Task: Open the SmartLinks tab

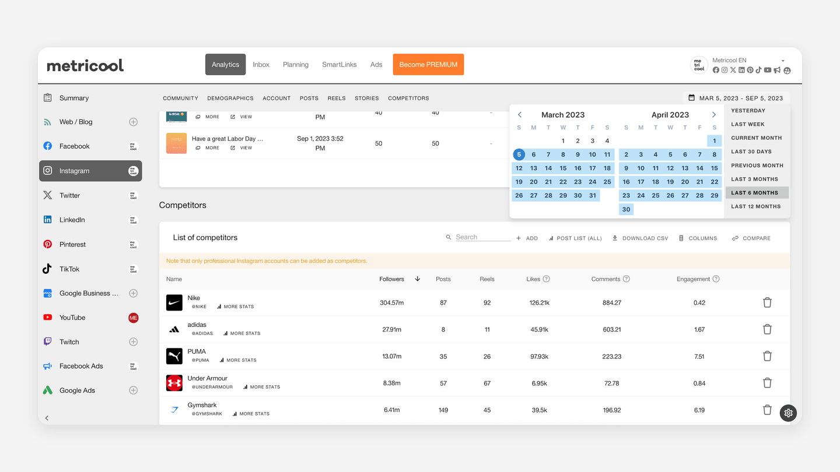Action: click(x=339, y=65)
